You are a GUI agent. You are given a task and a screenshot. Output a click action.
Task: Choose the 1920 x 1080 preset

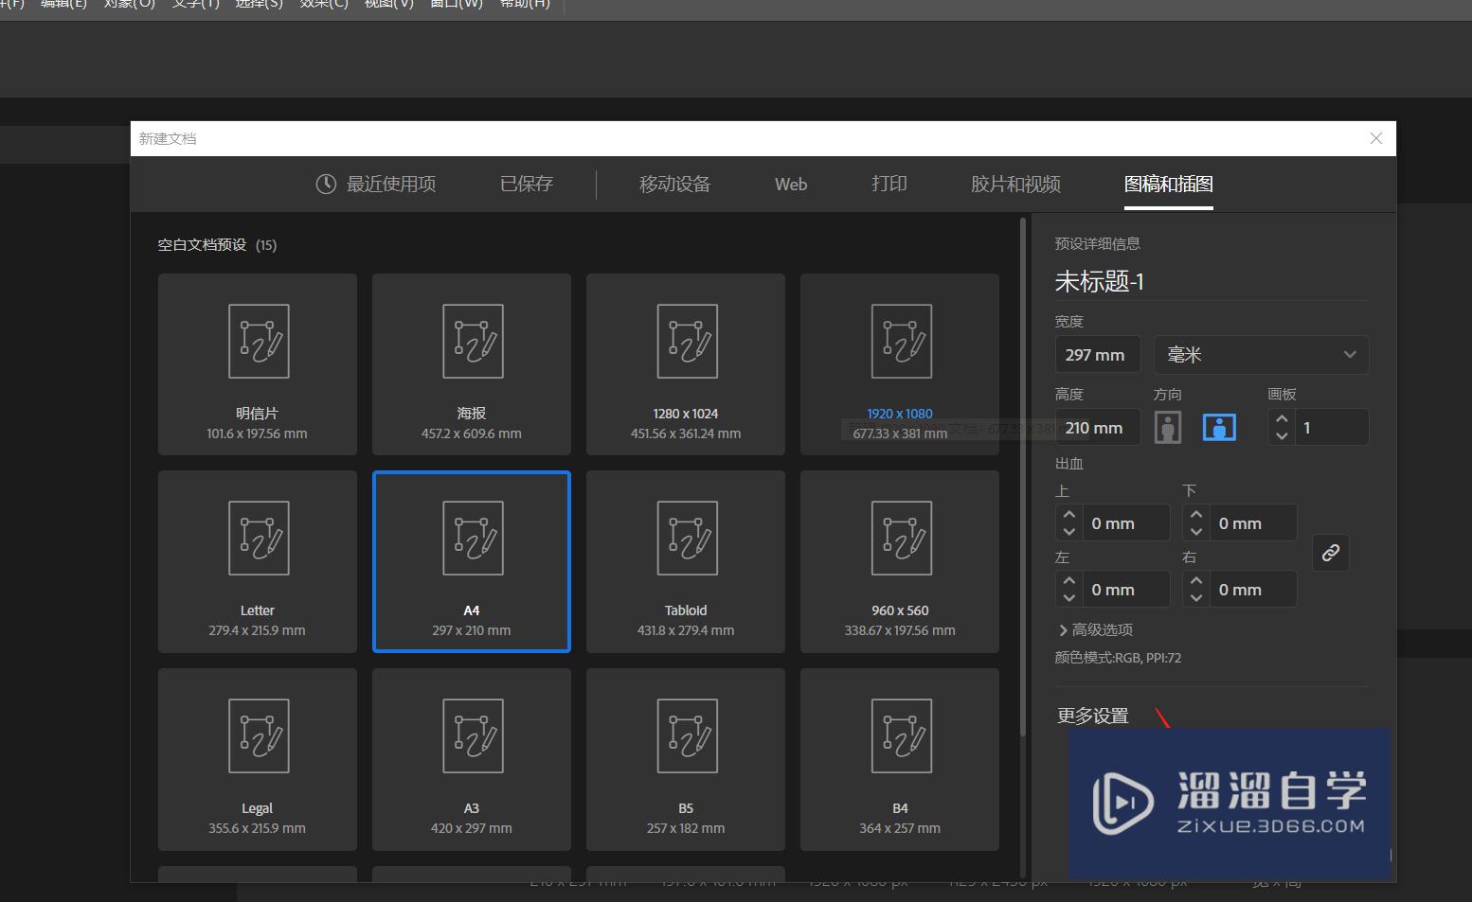(x=900, y=364)
